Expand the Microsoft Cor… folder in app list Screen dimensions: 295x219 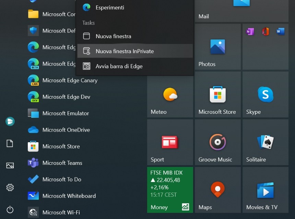pos(52,14)
